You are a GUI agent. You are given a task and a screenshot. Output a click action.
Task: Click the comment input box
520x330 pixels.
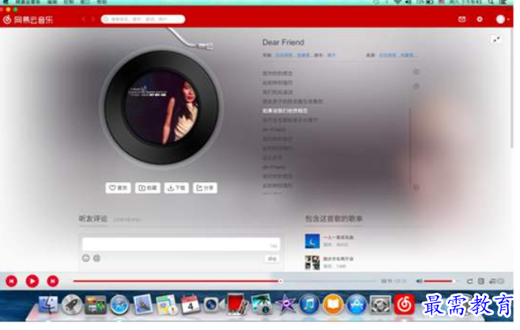point(181,244)
